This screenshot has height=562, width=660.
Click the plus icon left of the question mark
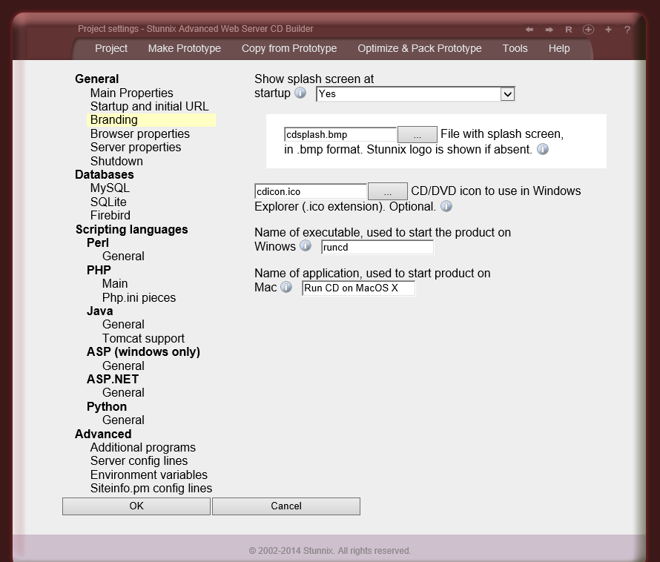pyautogui.click(x=607, y=29)
